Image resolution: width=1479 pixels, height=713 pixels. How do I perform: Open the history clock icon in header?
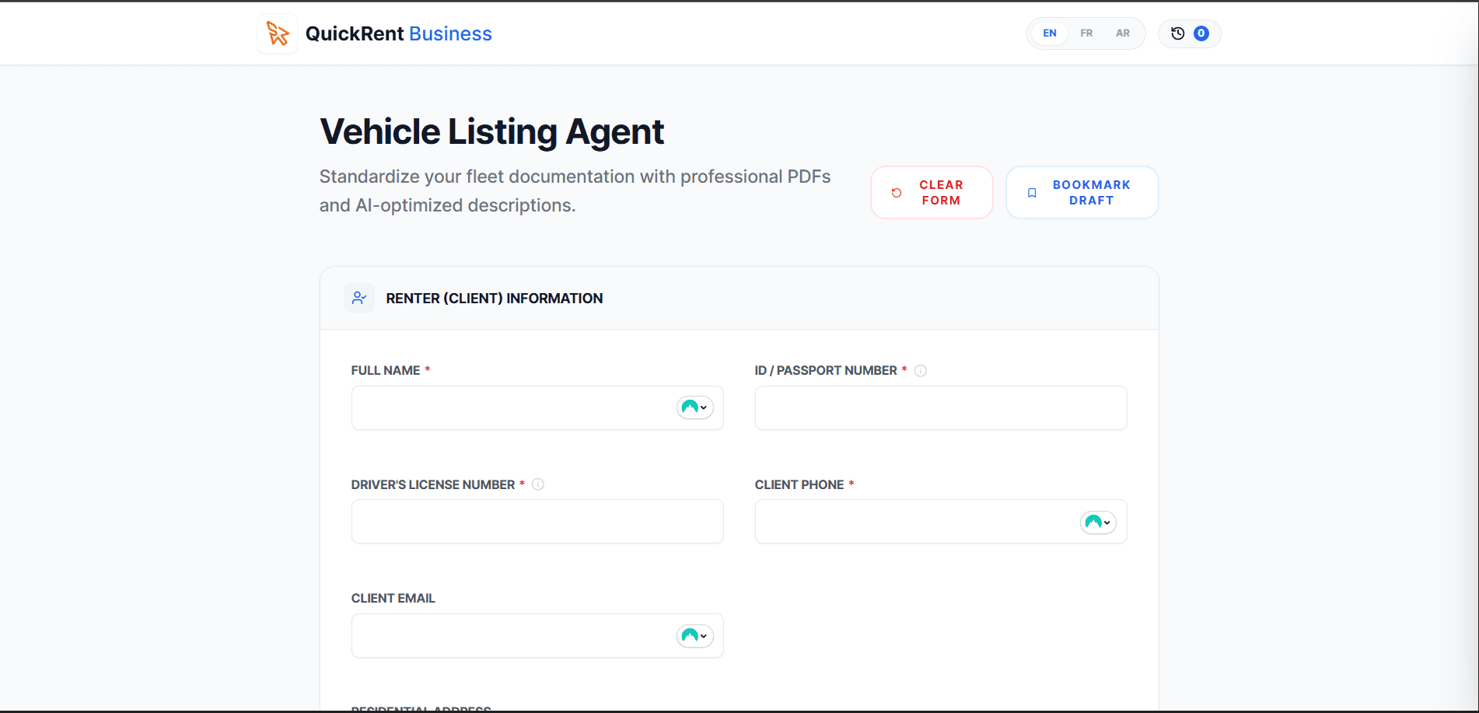tap(1177, 33)
